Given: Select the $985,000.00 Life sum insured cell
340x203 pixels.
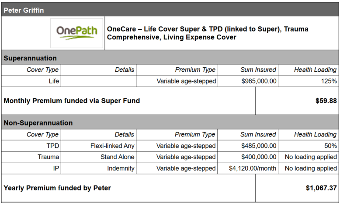Looking at the screenshot, I should (x=259, y=81).
